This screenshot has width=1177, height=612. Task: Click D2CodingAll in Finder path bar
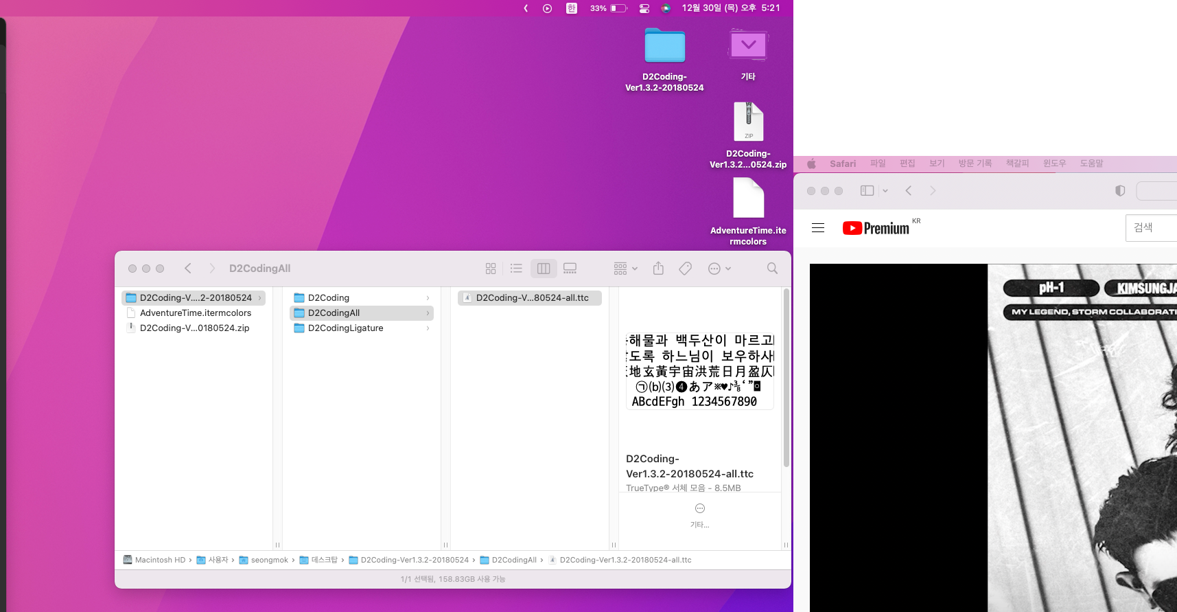coord(509,560)
